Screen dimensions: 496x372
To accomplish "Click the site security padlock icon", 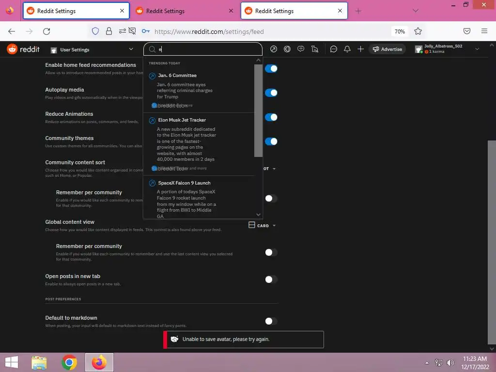I will (109, 31).
